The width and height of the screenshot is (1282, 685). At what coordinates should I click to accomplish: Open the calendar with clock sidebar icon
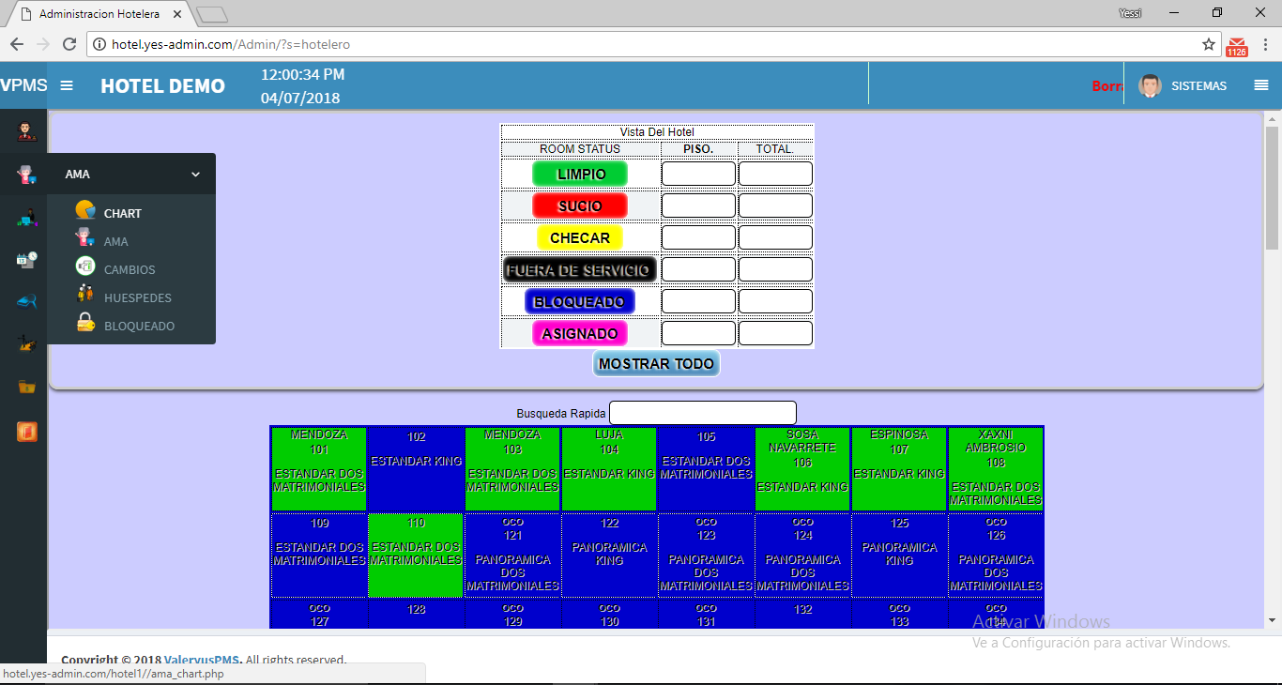[26, 260]
